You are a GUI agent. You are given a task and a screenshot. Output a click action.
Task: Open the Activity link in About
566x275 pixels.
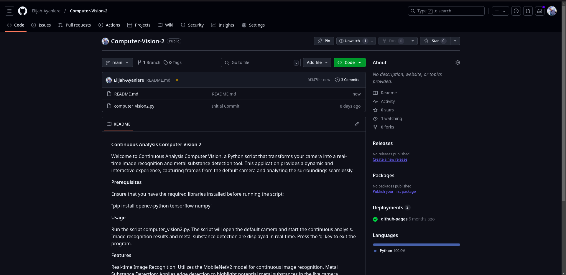[384, 101]
